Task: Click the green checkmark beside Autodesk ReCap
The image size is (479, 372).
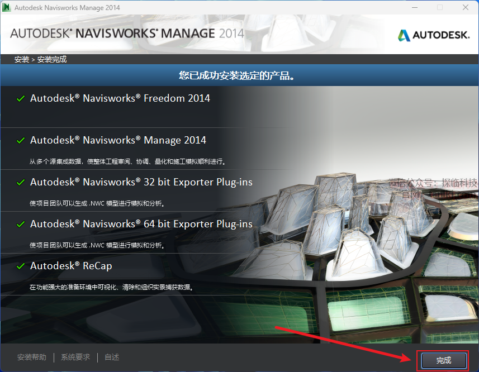Action: 21,266
